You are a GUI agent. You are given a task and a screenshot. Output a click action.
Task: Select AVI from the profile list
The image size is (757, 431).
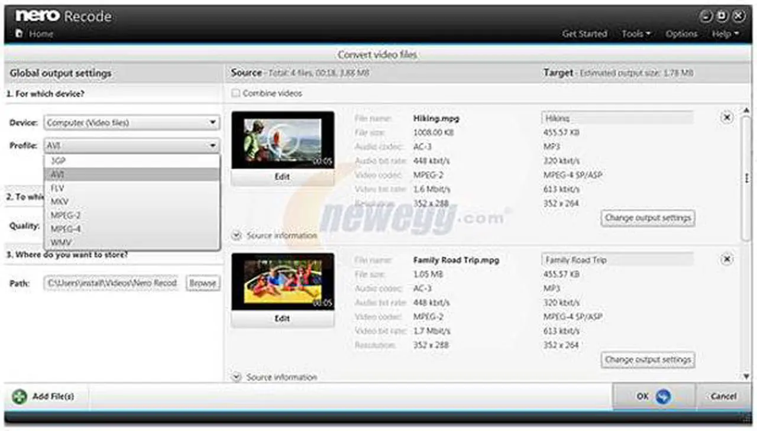132,174
